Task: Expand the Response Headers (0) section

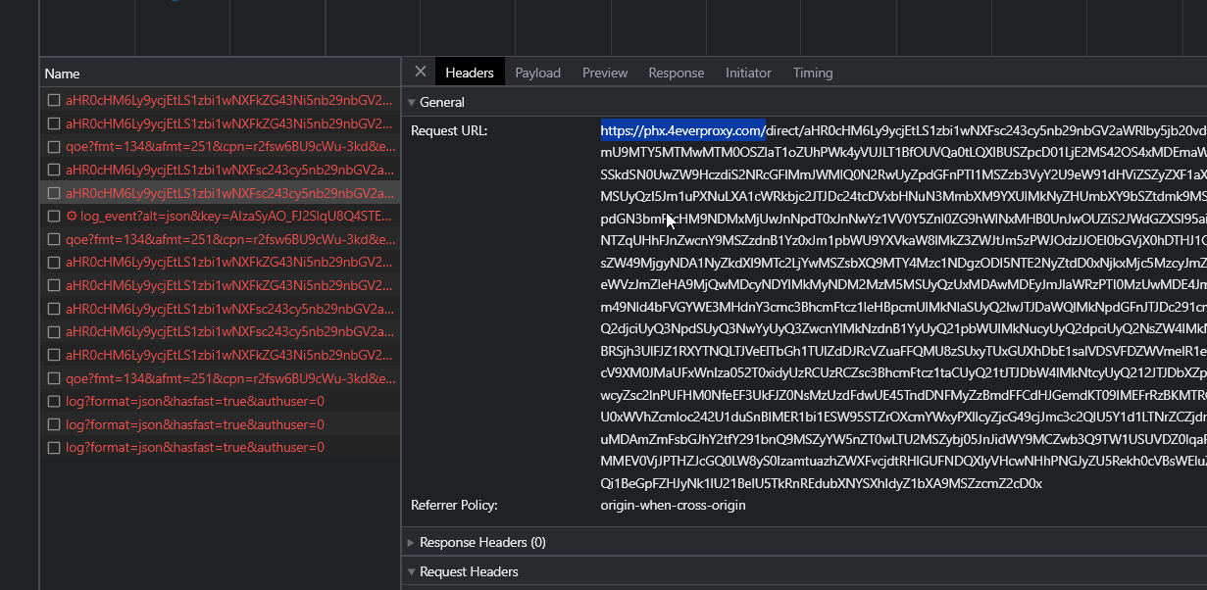Action: pos(412,542)
